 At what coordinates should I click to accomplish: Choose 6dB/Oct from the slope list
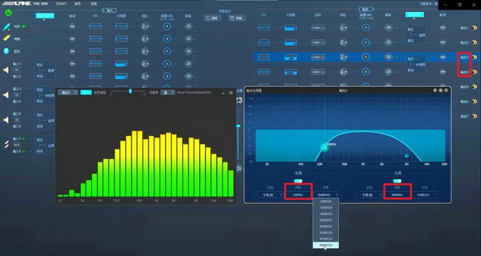(x=326, y=201)
